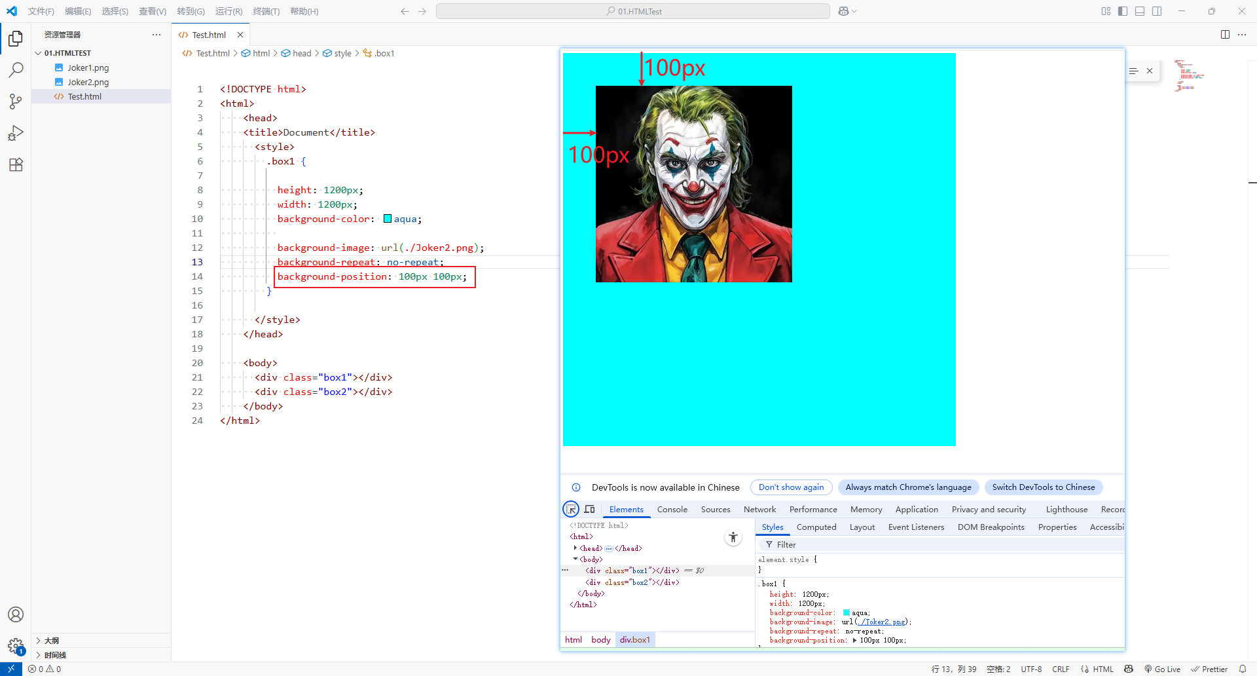Click the DevTools inspect element icon
This screenshot has width=1257, height=676.
tap(571, 509)
